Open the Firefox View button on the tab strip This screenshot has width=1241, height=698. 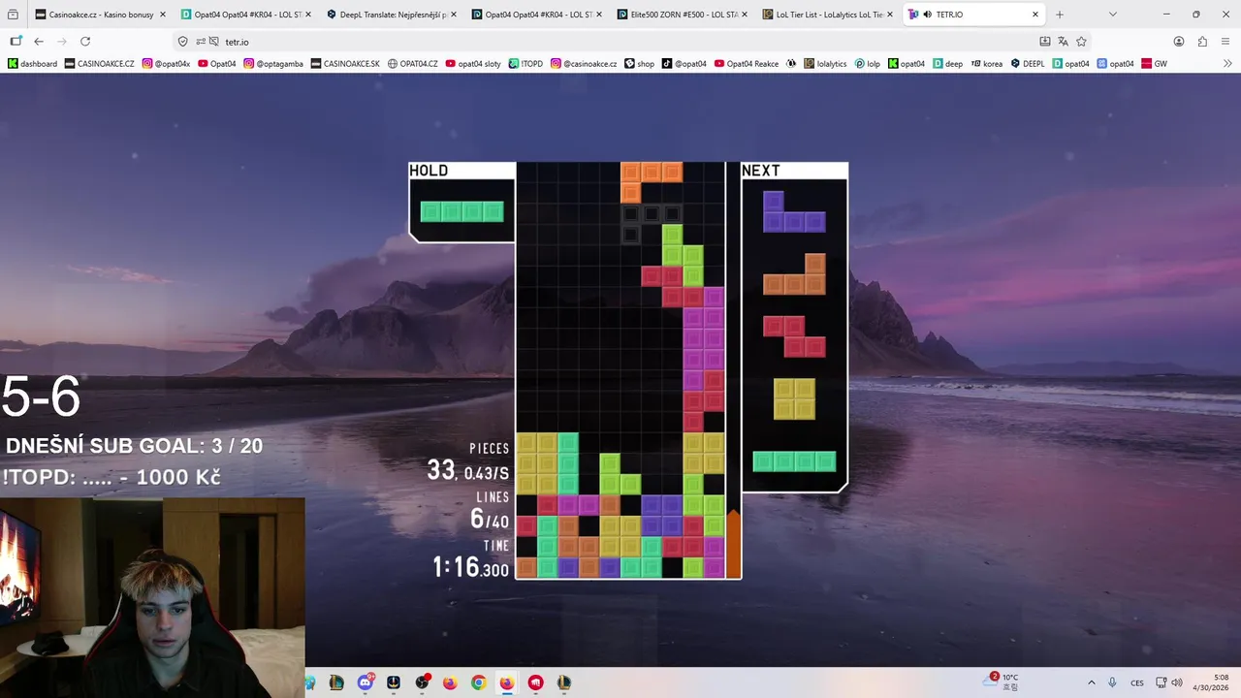tap(13, 15)
